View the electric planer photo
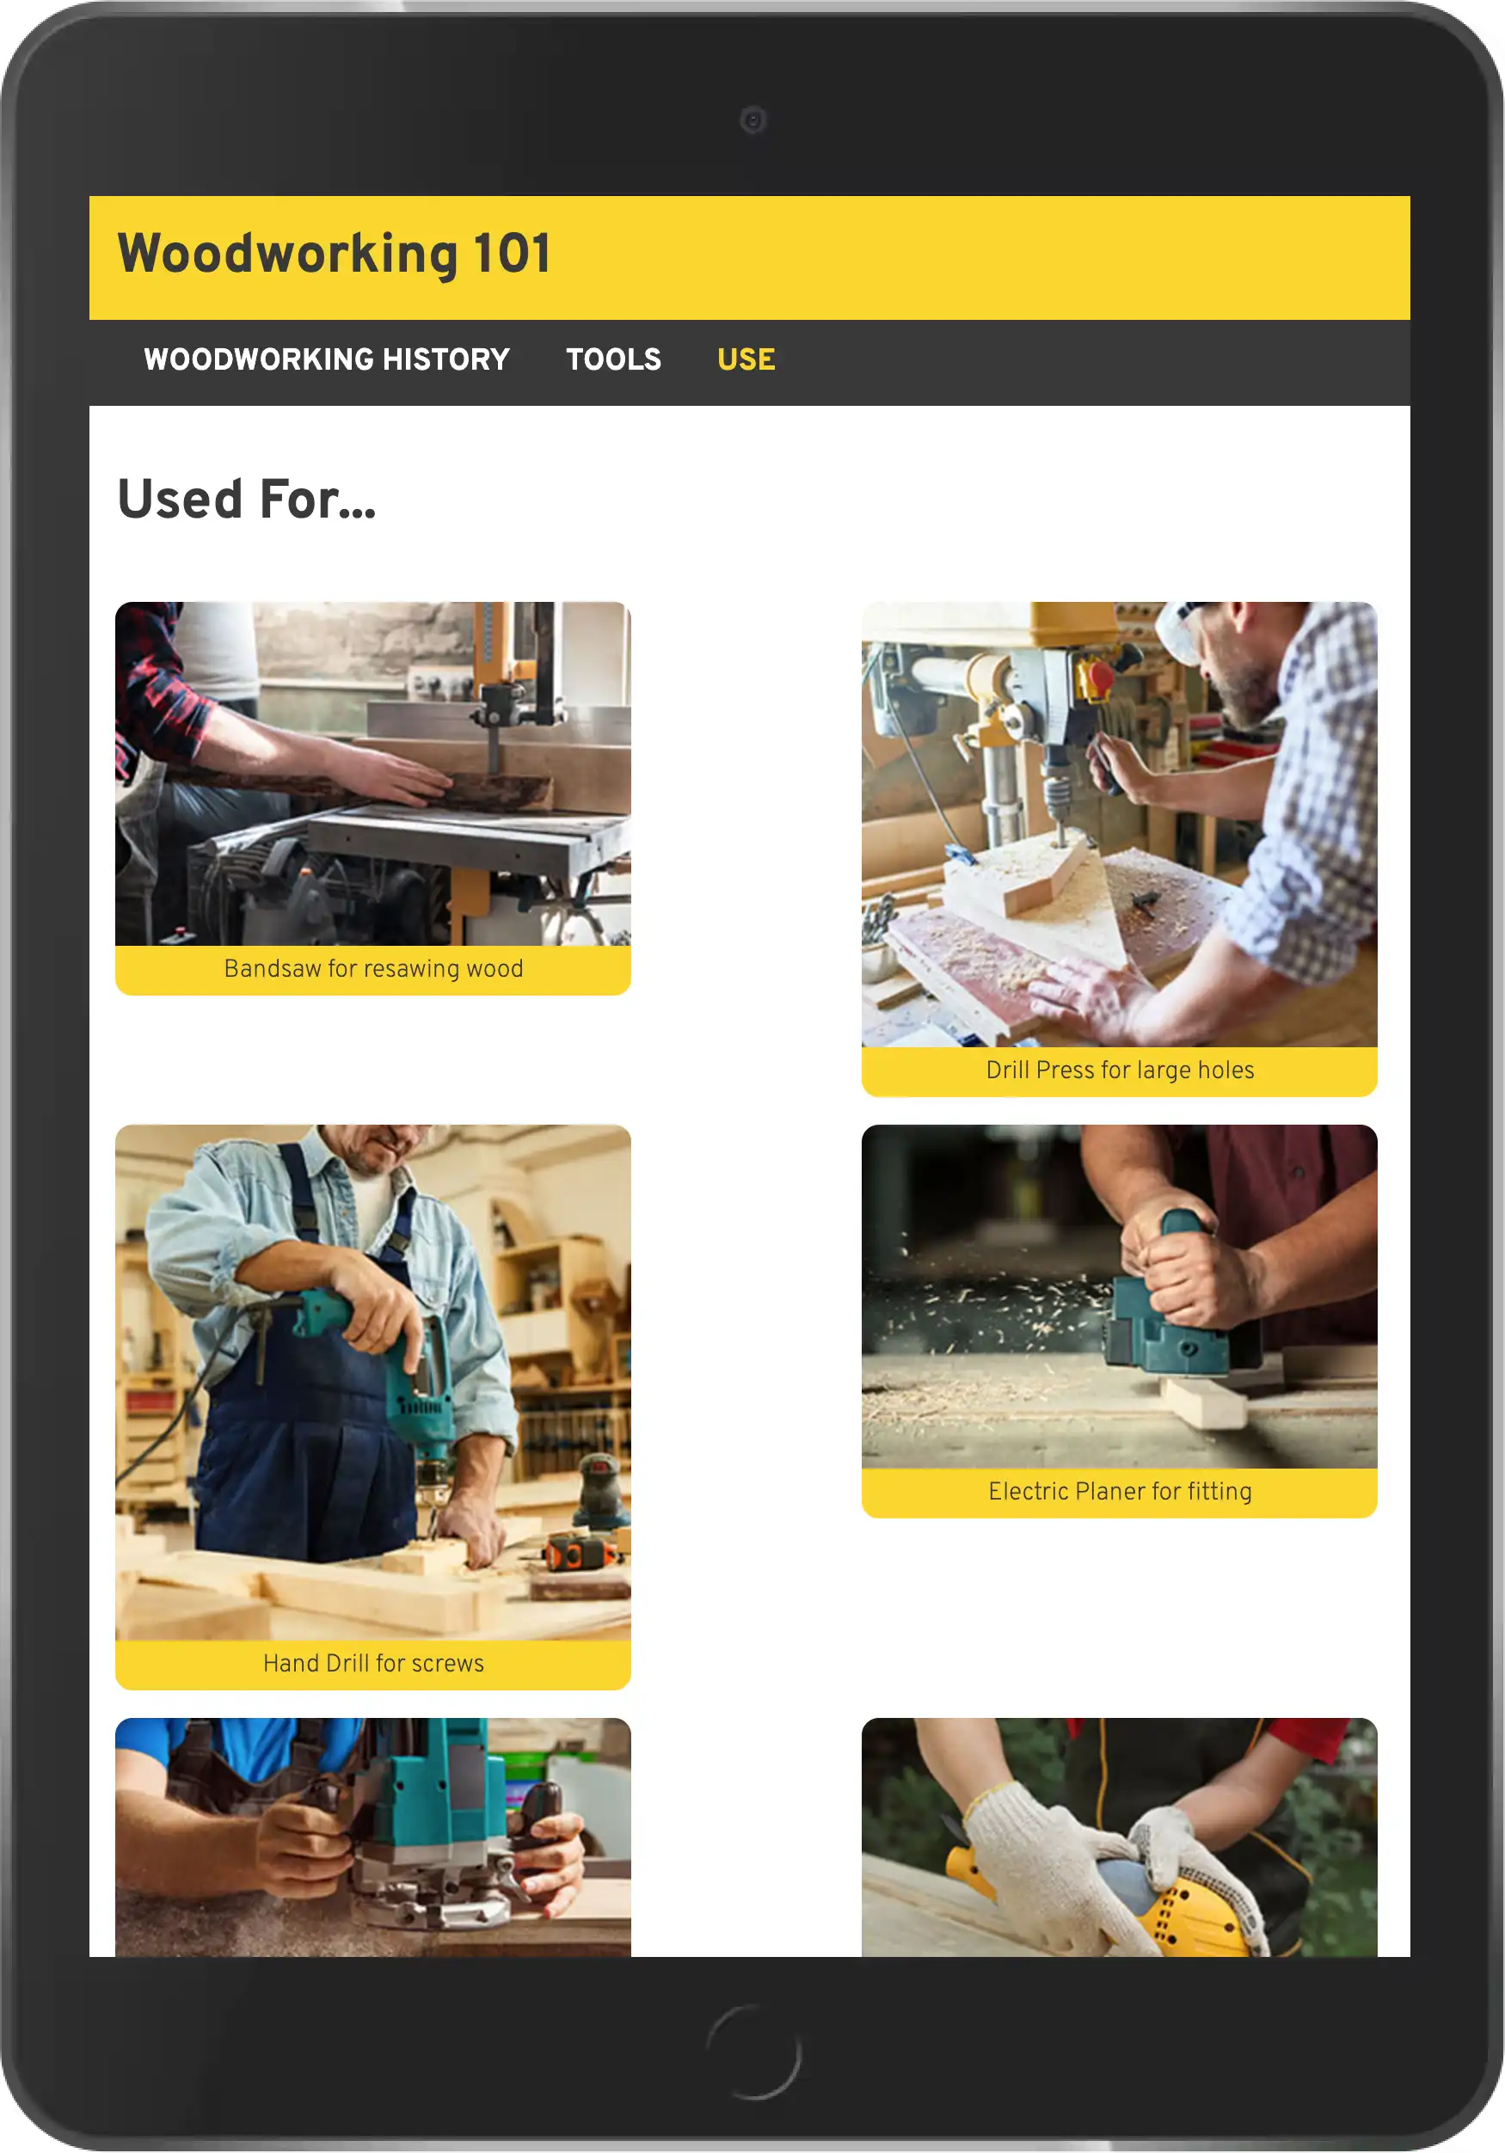This screenshot has height=2153, width=1505. tap(1120, 1296)
